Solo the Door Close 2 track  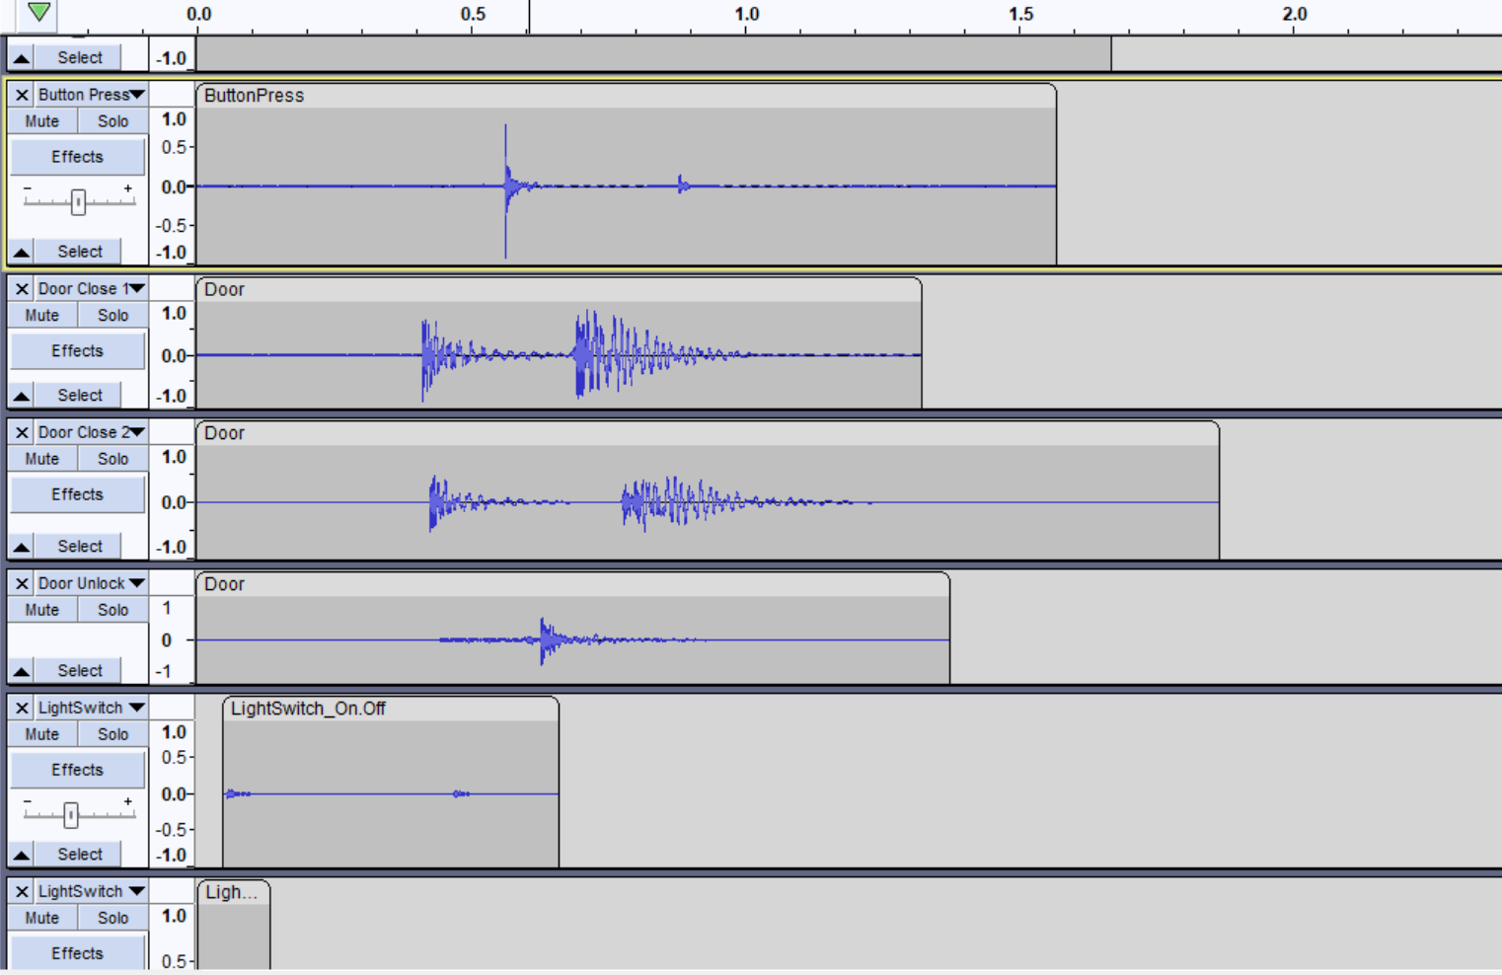(x=113, y=459)
